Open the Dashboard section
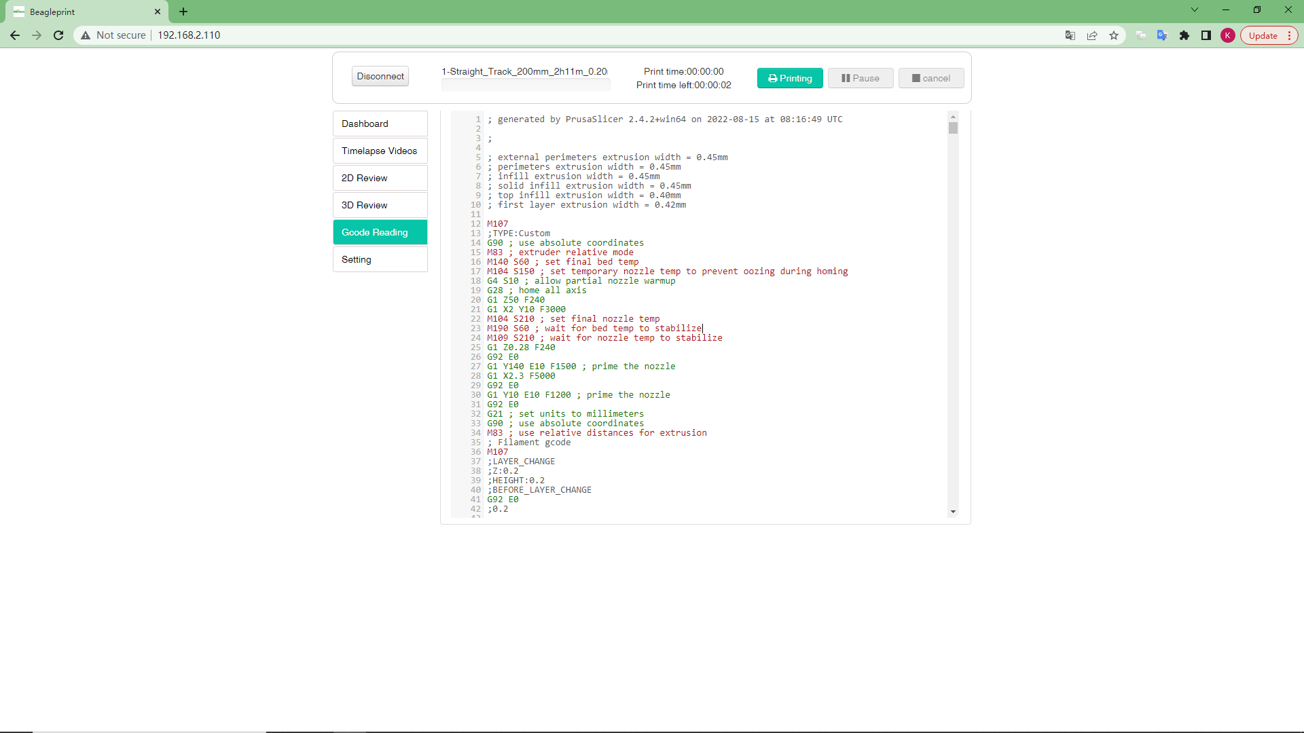Image resolution: width=1304 pixels, height=733 pixels. pos(380,124)
